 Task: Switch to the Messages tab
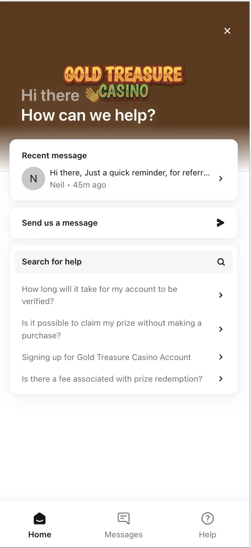pos(124,525)
